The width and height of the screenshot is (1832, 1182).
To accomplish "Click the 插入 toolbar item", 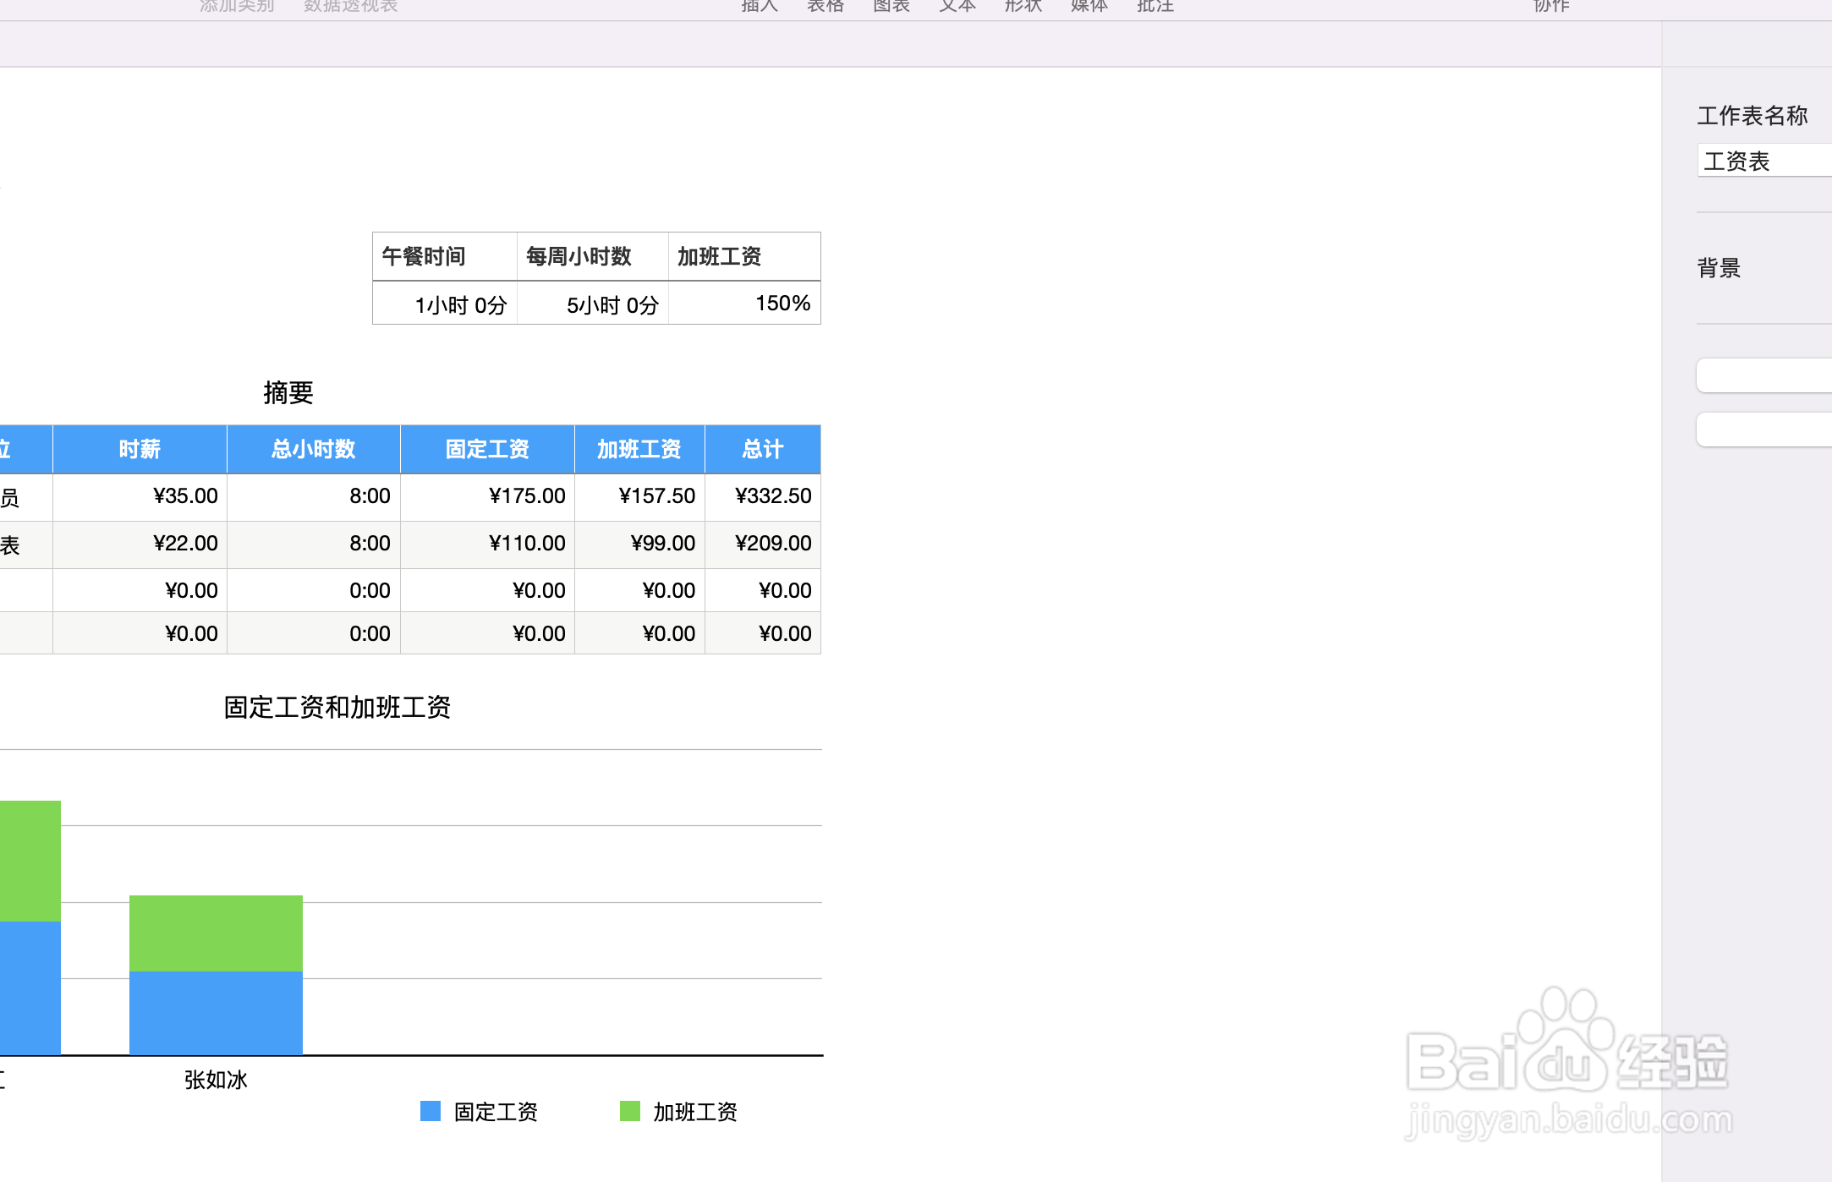I will coord(759,6).
